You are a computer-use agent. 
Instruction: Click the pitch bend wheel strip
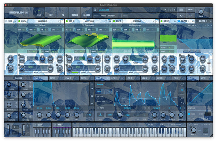coord(8,130)
